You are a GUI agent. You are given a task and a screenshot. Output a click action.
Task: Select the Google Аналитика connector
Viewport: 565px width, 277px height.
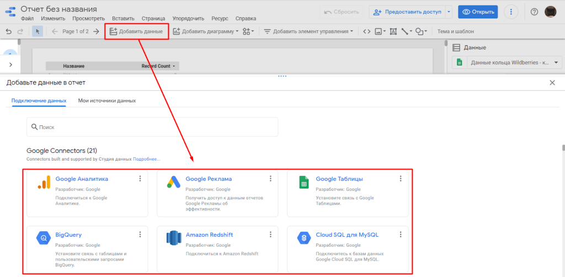[82, 179]
